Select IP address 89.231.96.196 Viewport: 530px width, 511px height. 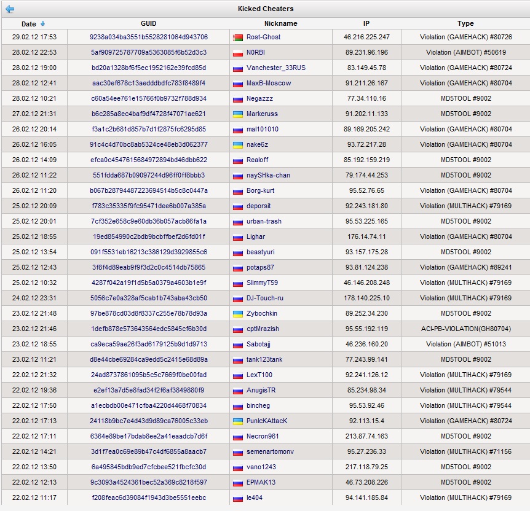coord(366,52)
